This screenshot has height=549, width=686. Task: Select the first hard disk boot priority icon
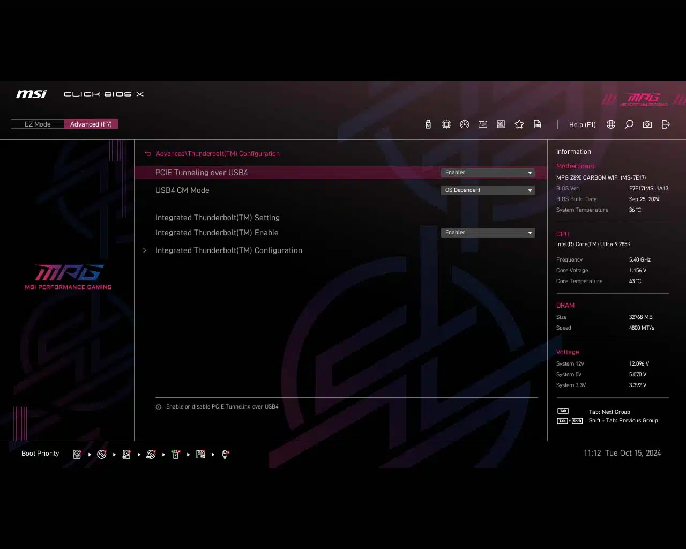pos(77,454)
